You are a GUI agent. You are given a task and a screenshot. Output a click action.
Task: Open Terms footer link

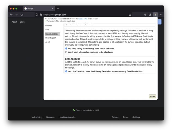coord(125,117)
